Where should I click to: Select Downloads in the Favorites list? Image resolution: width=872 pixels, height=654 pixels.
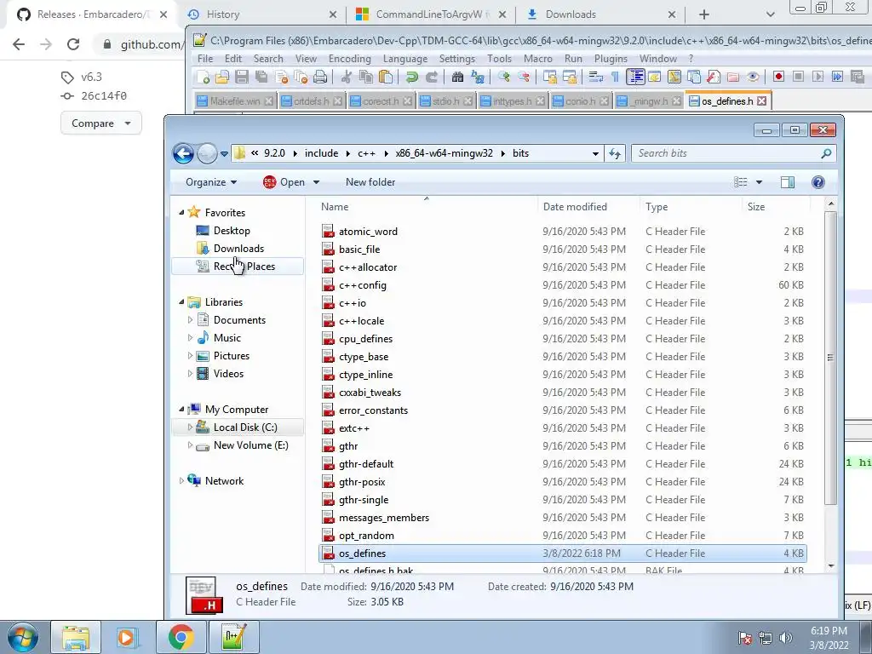click(x=238, y=249)
